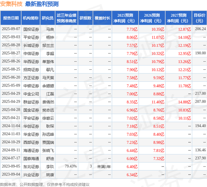The width and height of the screenshot is (207, 187).
Task: Click analyst name 姚康
Action: click(50, 175)
